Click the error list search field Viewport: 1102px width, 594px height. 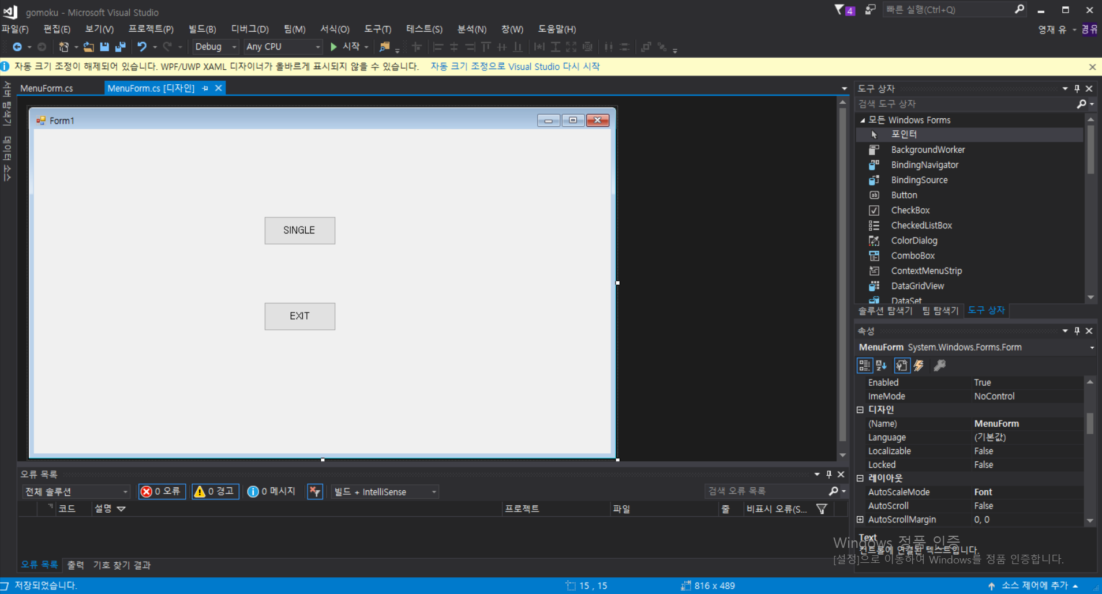pyautogui.click(x=766, y=491)
